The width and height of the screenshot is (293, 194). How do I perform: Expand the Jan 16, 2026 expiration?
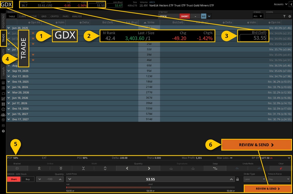[x=8, y=87]
